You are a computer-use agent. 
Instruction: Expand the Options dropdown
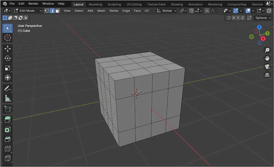click(262, 18)
